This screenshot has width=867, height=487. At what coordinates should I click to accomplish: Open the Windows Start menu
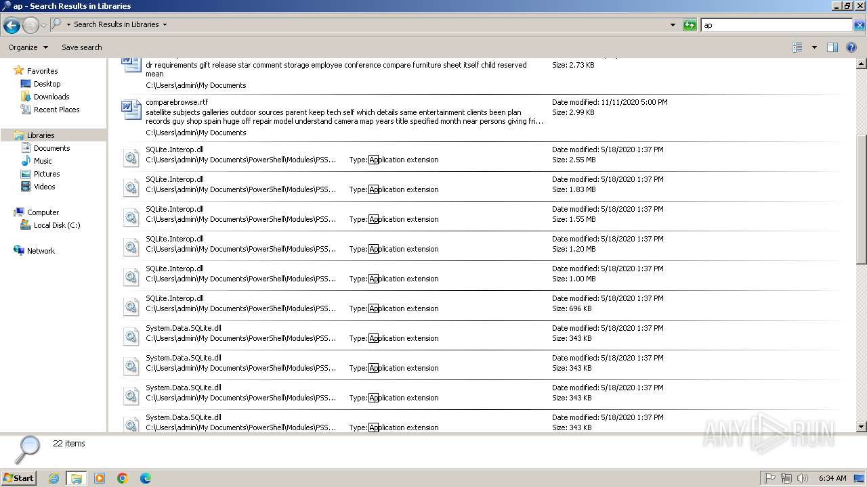click(18, 478)
